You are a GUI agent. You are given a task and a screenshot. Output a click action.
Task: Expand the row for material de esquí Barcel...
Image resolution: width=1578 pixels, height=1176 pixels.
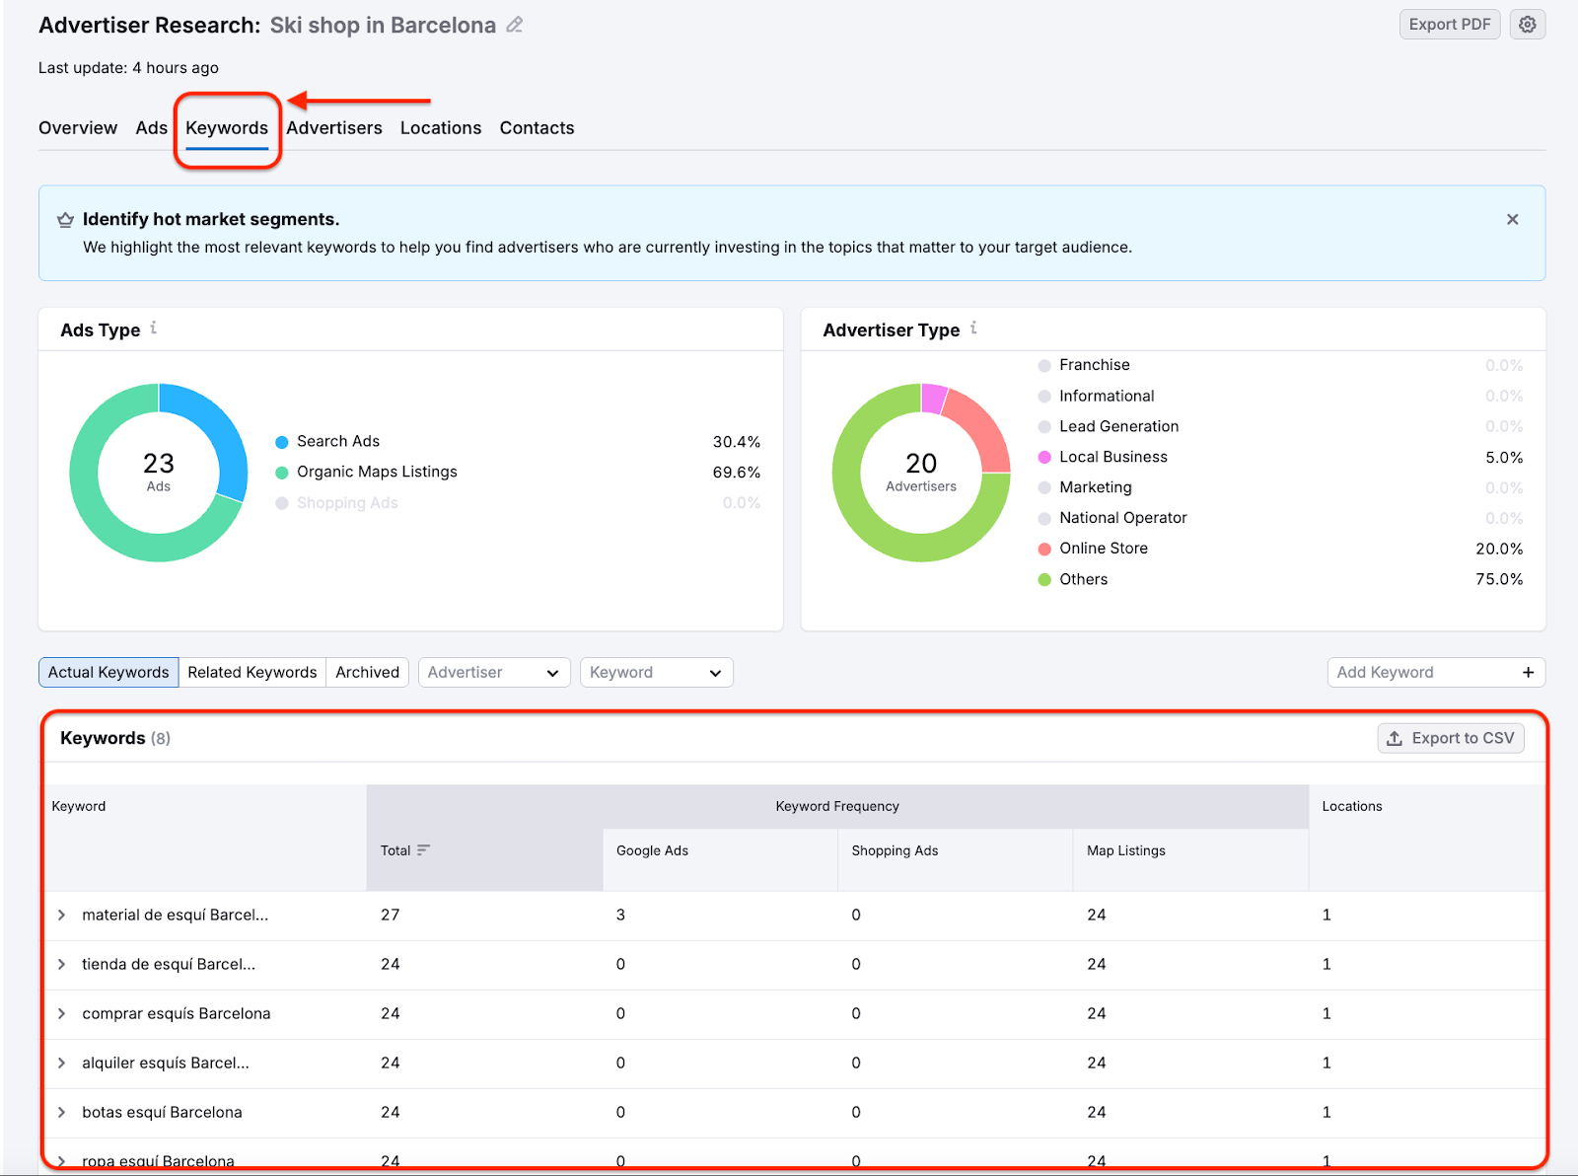(63, 915)
